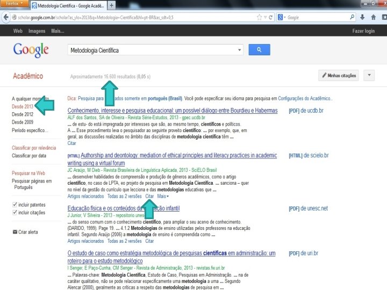Filter by Desde 2013
387x290 pixels.
(23, 106)
